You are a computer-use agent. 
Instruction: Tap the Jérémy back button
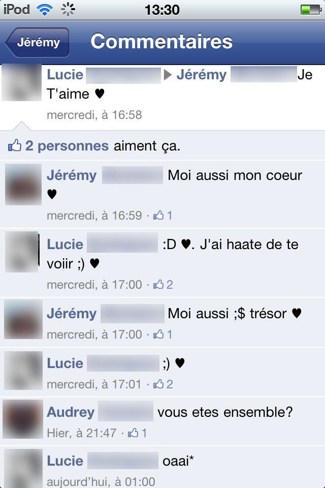click(37, 42)
